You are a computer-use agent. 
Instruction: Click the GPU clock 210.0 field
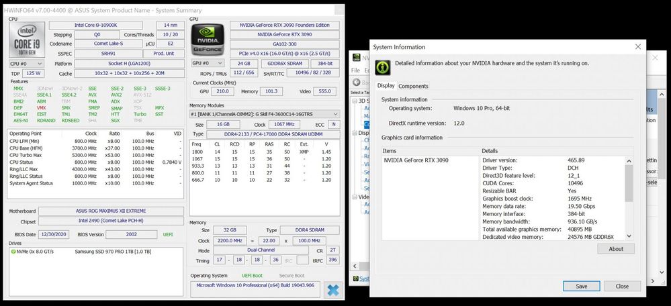tap(222, 91)
